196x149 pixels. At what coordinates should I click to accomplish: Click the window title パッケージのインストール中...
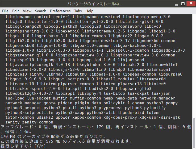[x=95, y=4]
